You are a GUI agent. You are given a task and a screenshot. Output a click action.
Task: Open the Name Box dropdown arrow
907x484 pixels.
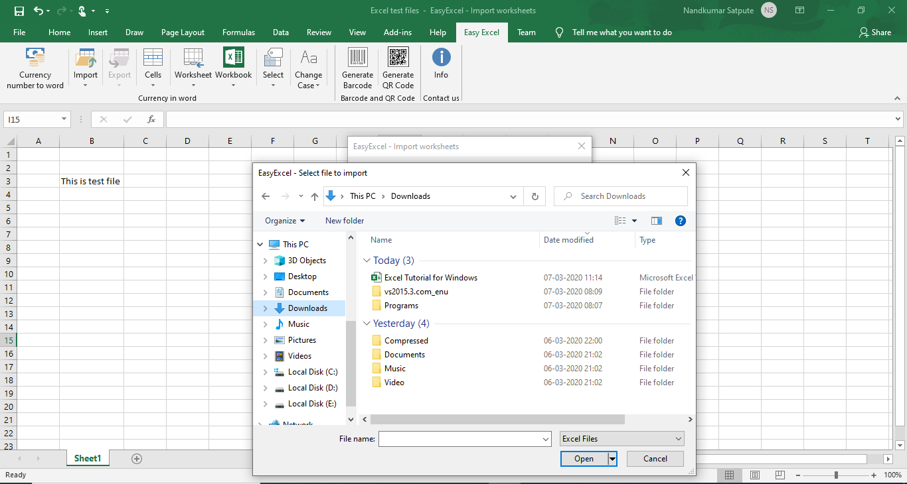(63, 119)
